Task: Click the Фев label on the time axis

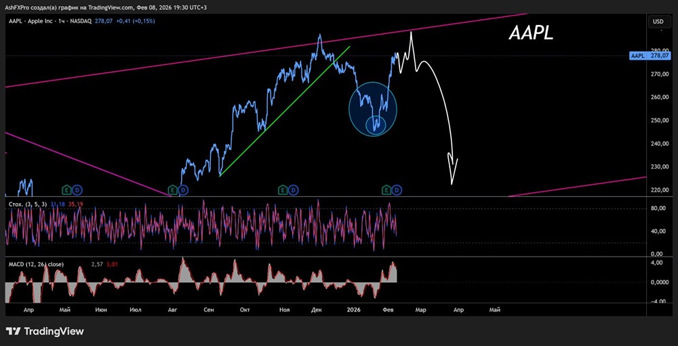Action: pos(388,309)
